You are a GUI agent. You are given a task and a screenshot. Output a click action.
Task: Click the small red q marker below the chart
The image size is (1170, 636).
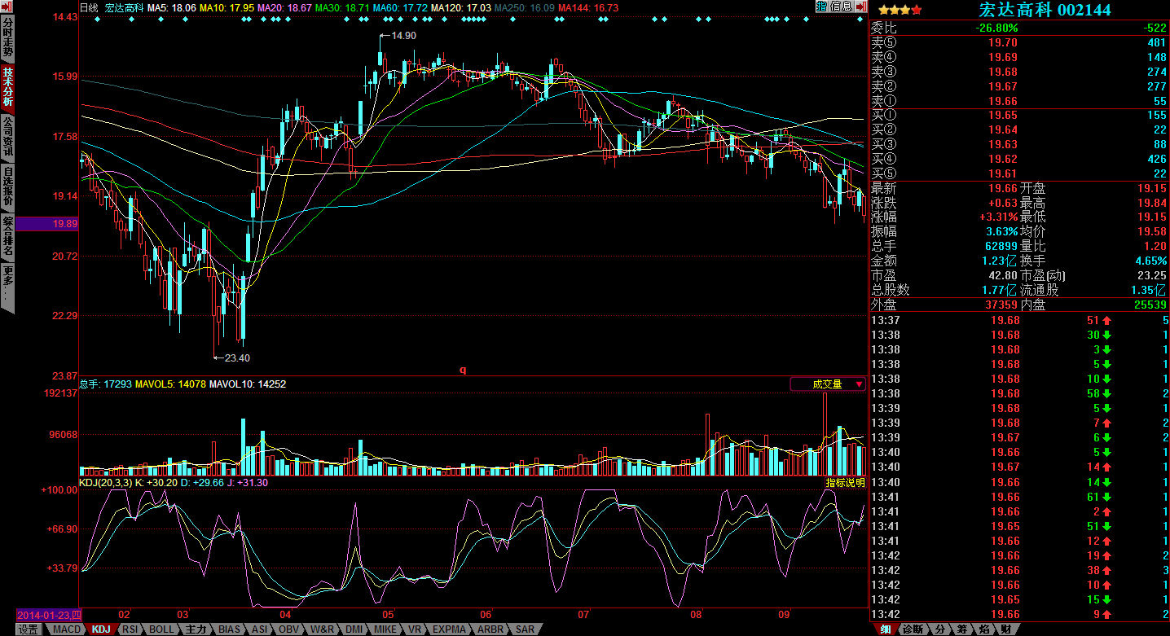(x=463, y=370)
